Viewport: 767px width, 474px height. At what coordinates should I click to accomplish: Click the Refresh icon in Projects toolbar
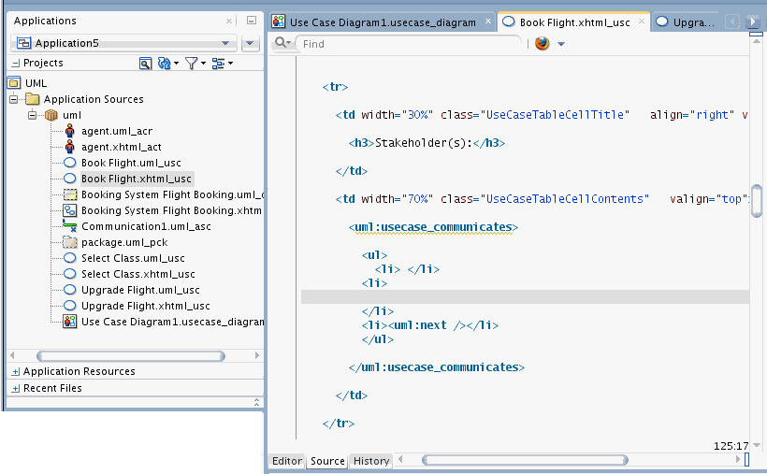tap(164, 63)
